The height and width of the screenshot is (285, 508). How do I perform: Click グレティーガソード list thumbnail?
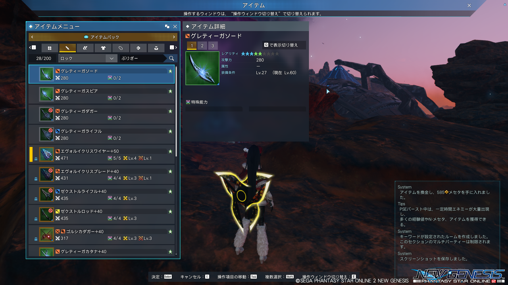(46, 74)
